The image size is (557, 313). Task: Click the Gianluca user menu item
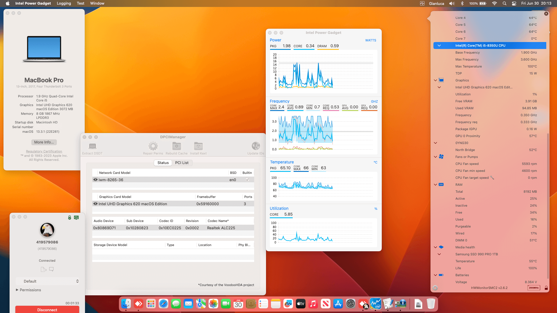tap(437, 3)
